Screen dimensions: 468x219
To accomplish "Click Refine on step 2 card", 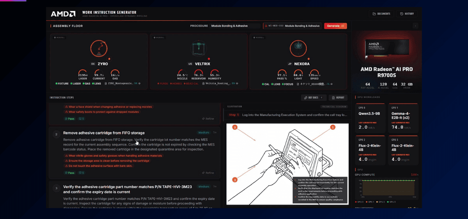I will coord(208,173).
